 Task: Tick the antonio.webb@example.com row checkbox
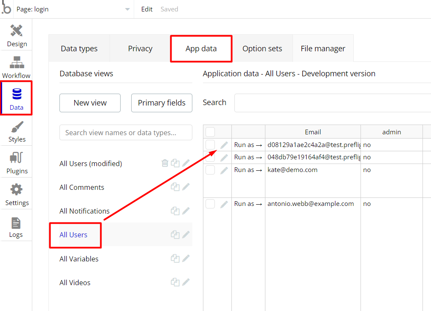[x=210, y=204]
